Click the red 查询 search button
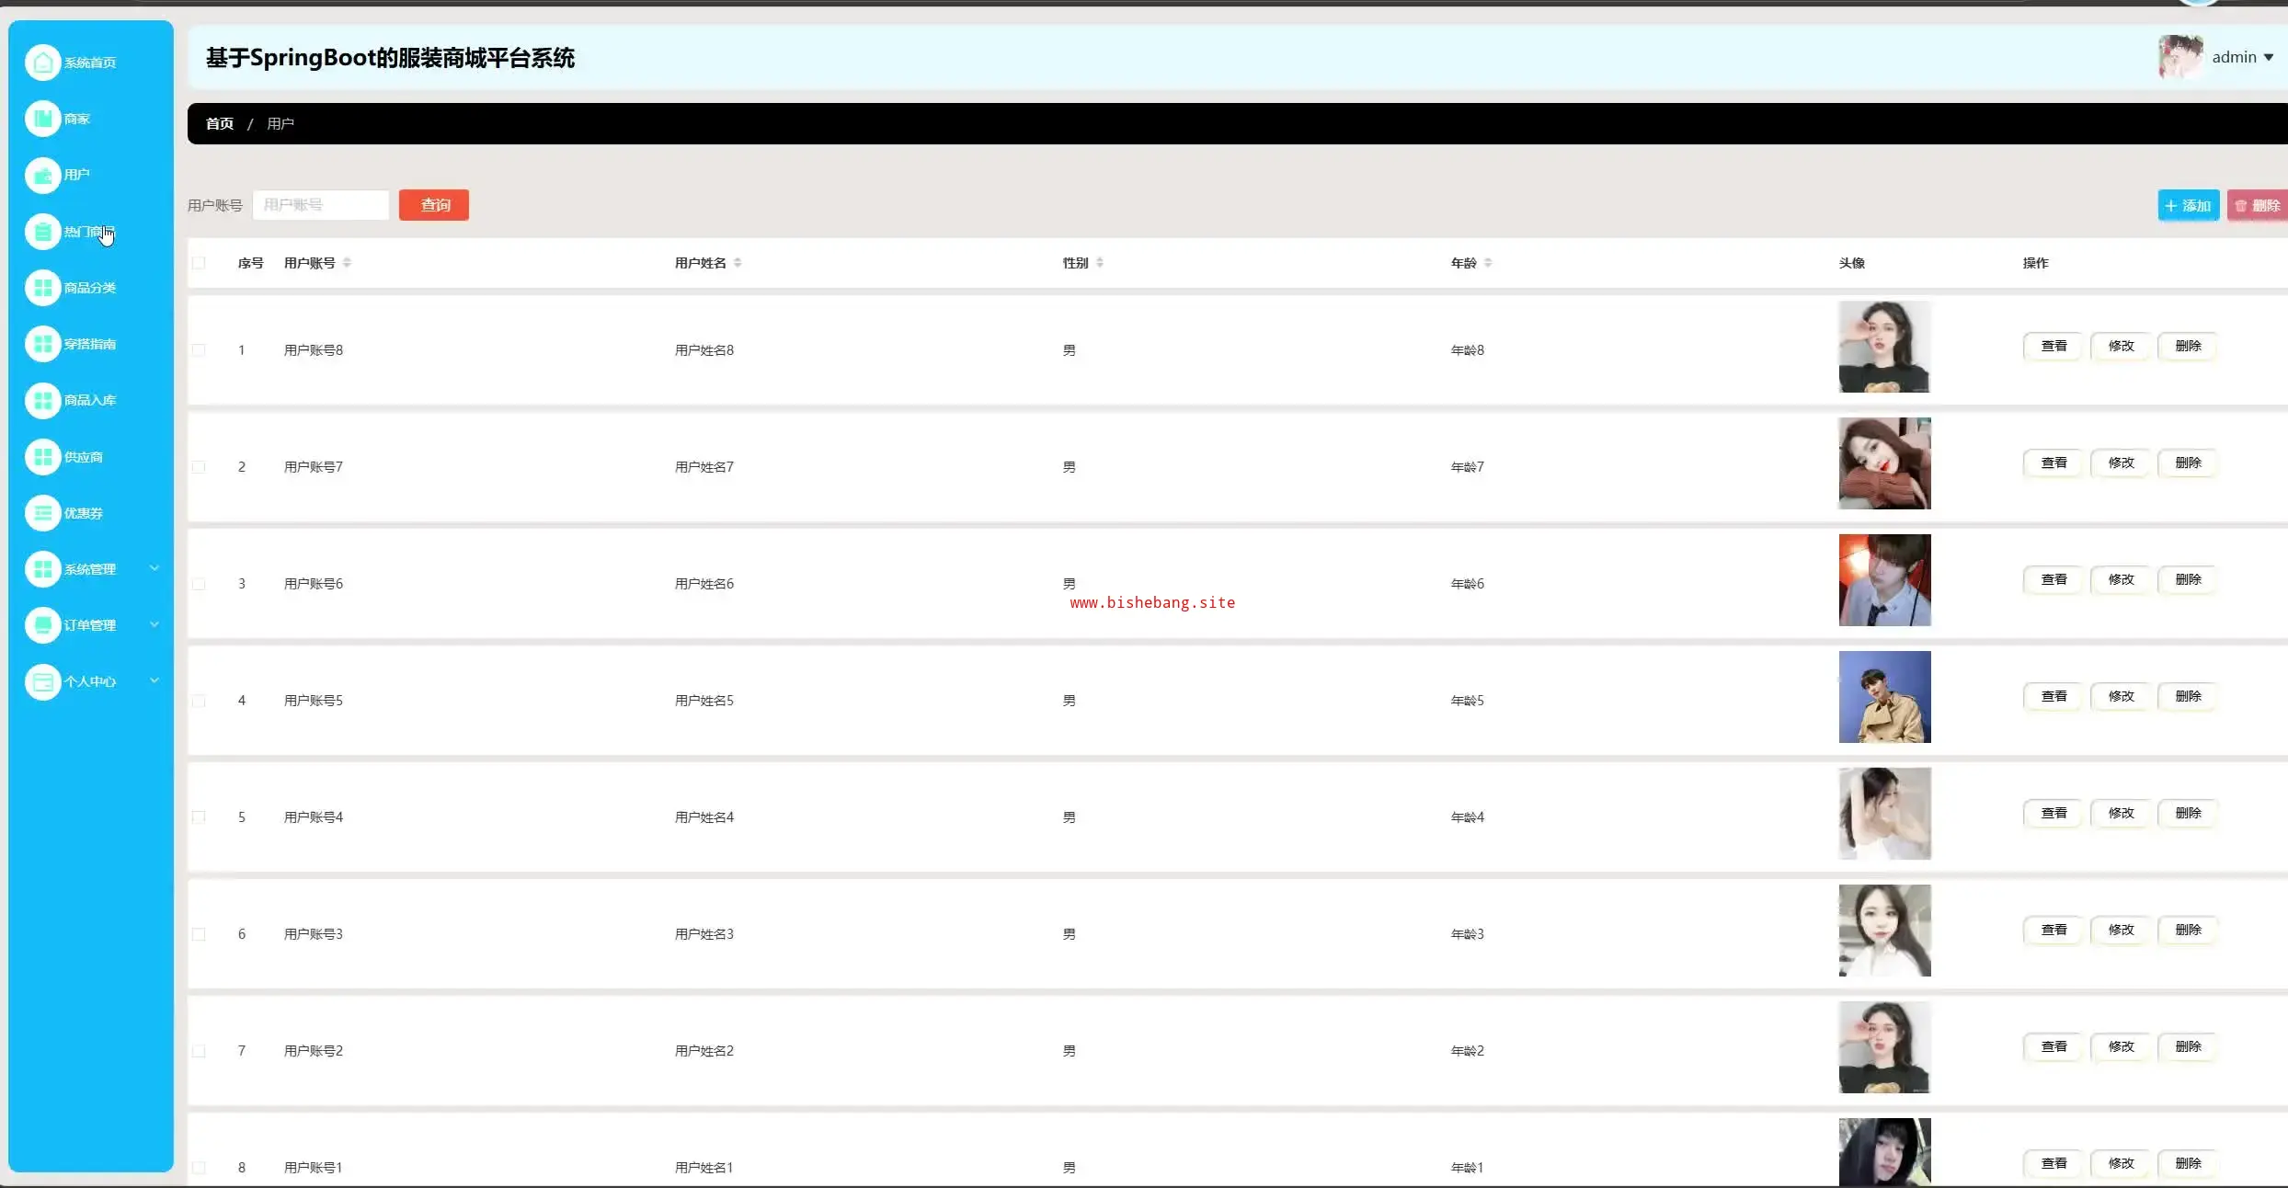Image resolution: width=2288 pixels, height=1188 pixels. coord(434,205)
